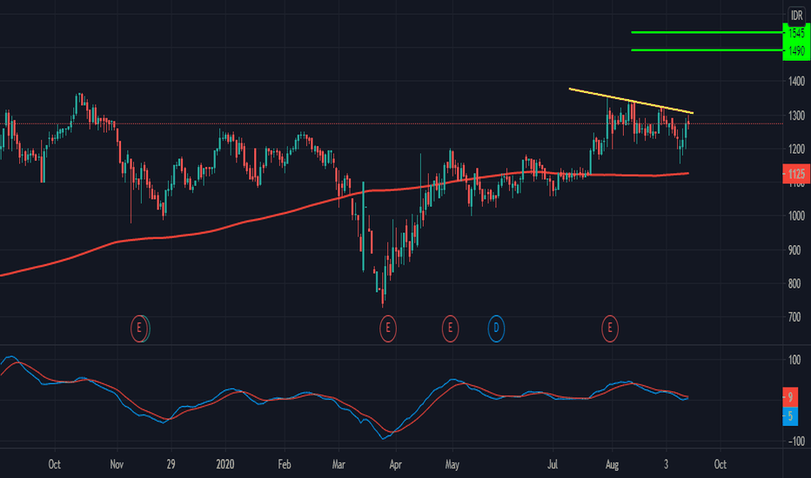
Task: Click the Aug time axis label
Action: 612,465
